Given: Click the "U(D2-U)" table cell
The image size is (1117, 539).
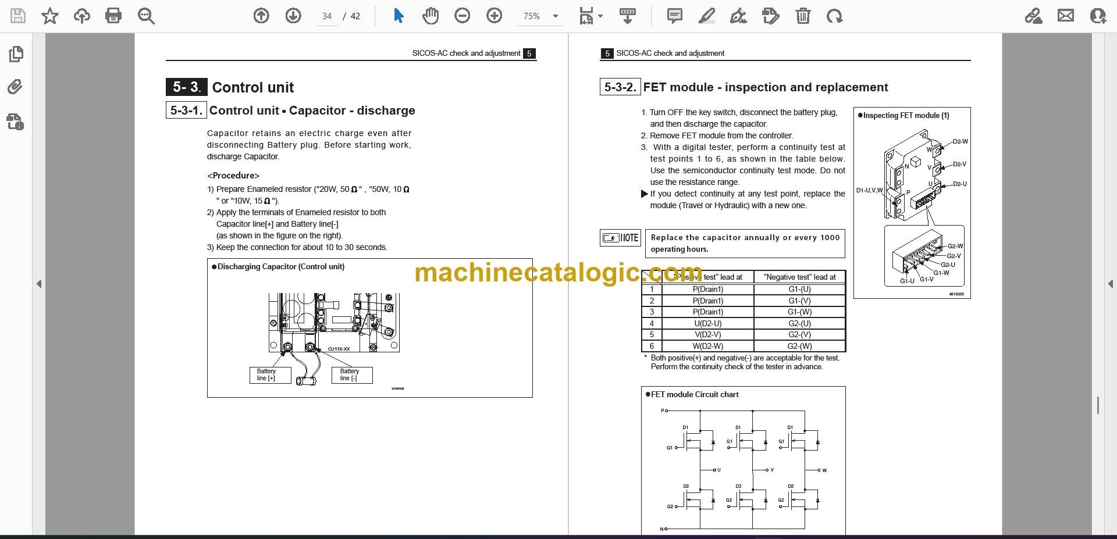Looking at the screenshot, I should tap(708, 323).
